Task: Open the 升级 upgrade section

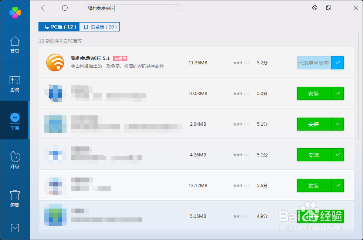Action: coord(15,160)
